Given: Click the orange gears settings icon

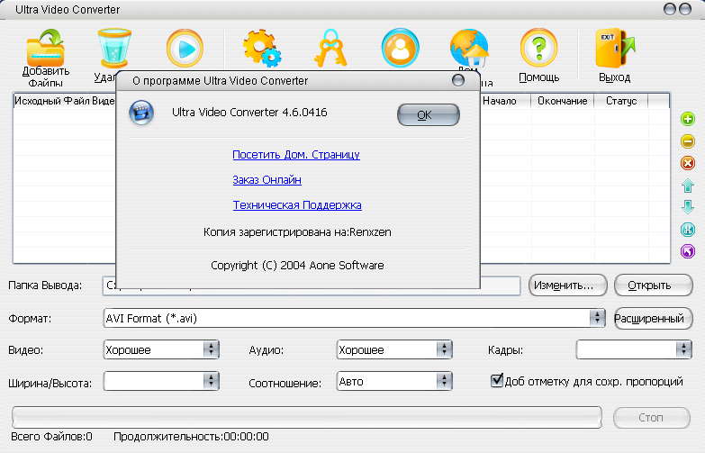Looking at the screenshot, I should (262, 47).
